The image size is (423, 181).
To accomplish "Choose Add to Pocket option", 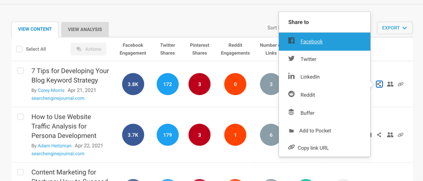I will [x=315, y=131].
